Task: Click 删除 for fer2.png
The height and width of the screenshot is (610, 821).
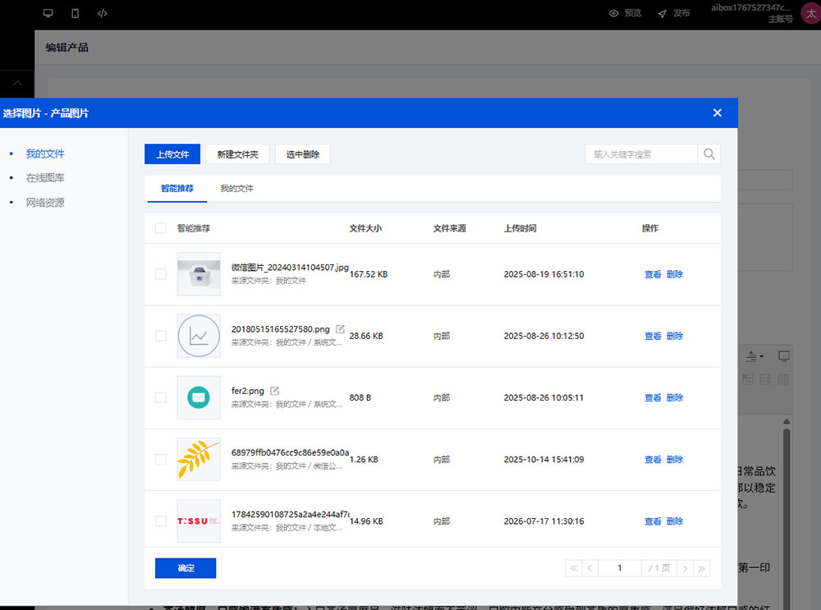Action: 674,397
